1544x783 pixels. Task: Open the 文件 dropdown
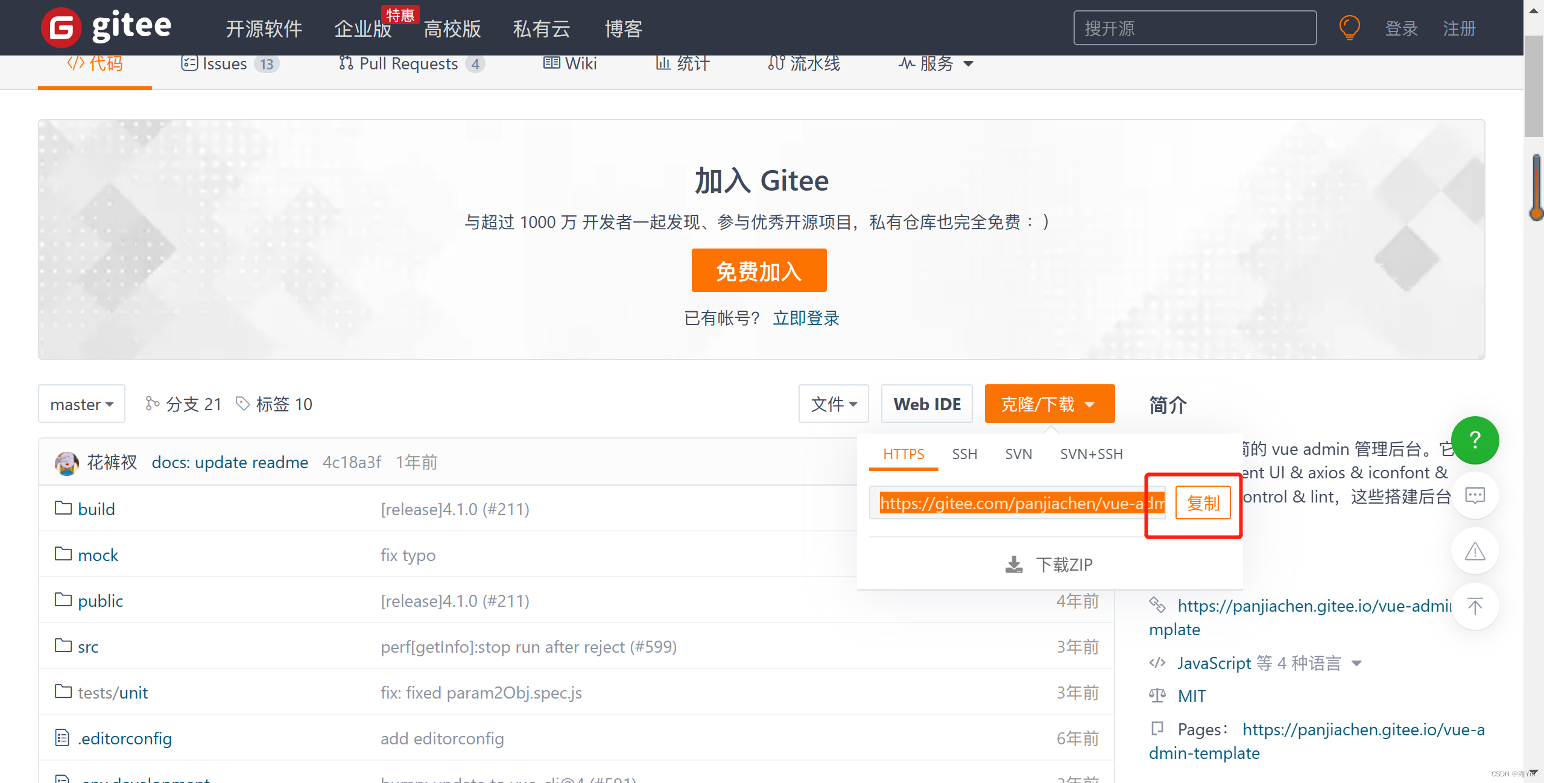click(834, 404)
